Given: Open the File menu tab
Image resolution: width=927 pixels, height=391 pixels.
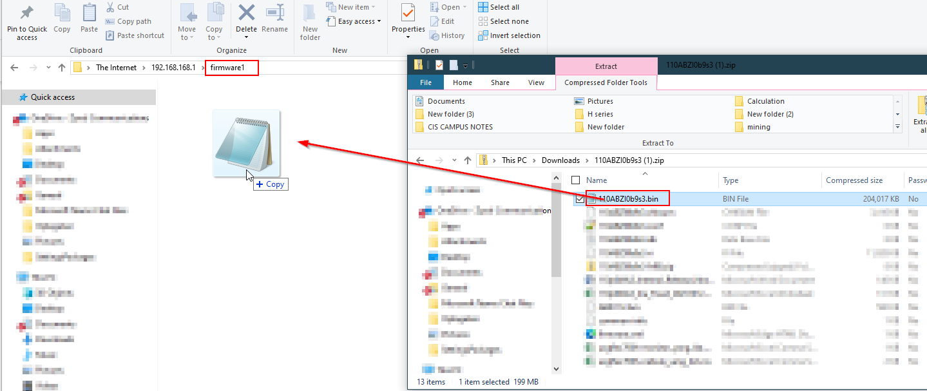Looking at the screenshot, I should pyautogui.click(x=426, y=82).
